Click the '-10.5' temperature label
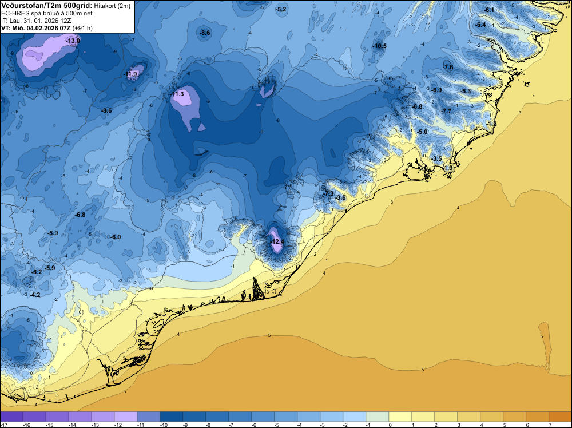This screenshot has width=572, height=428. click(379, 46)
